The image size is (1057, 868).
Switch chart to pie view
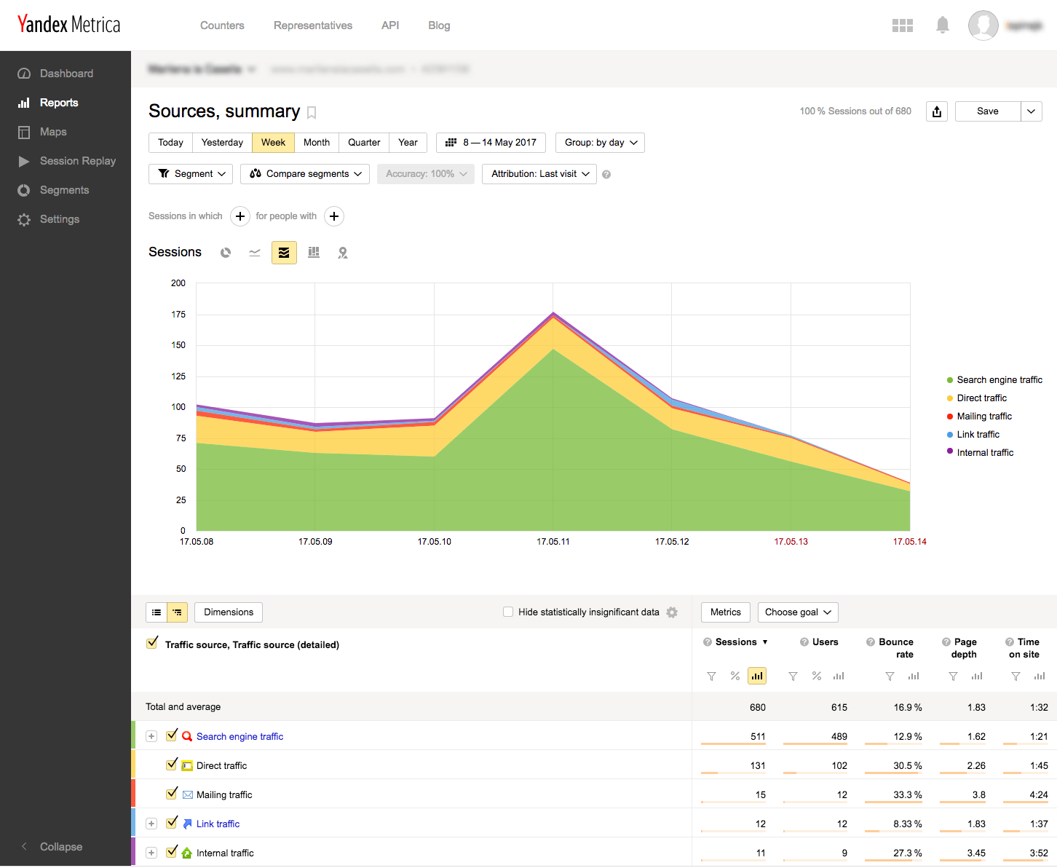226,253
